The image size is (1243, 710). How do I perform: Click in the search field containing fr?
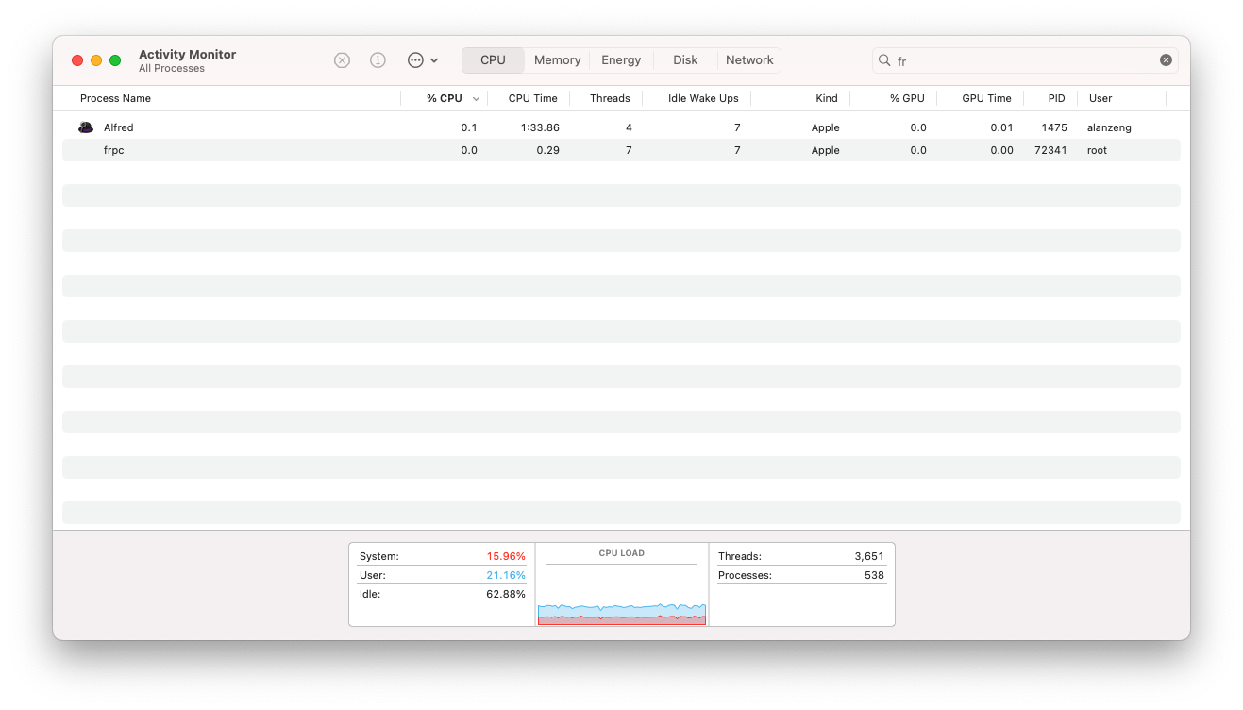1024,60
